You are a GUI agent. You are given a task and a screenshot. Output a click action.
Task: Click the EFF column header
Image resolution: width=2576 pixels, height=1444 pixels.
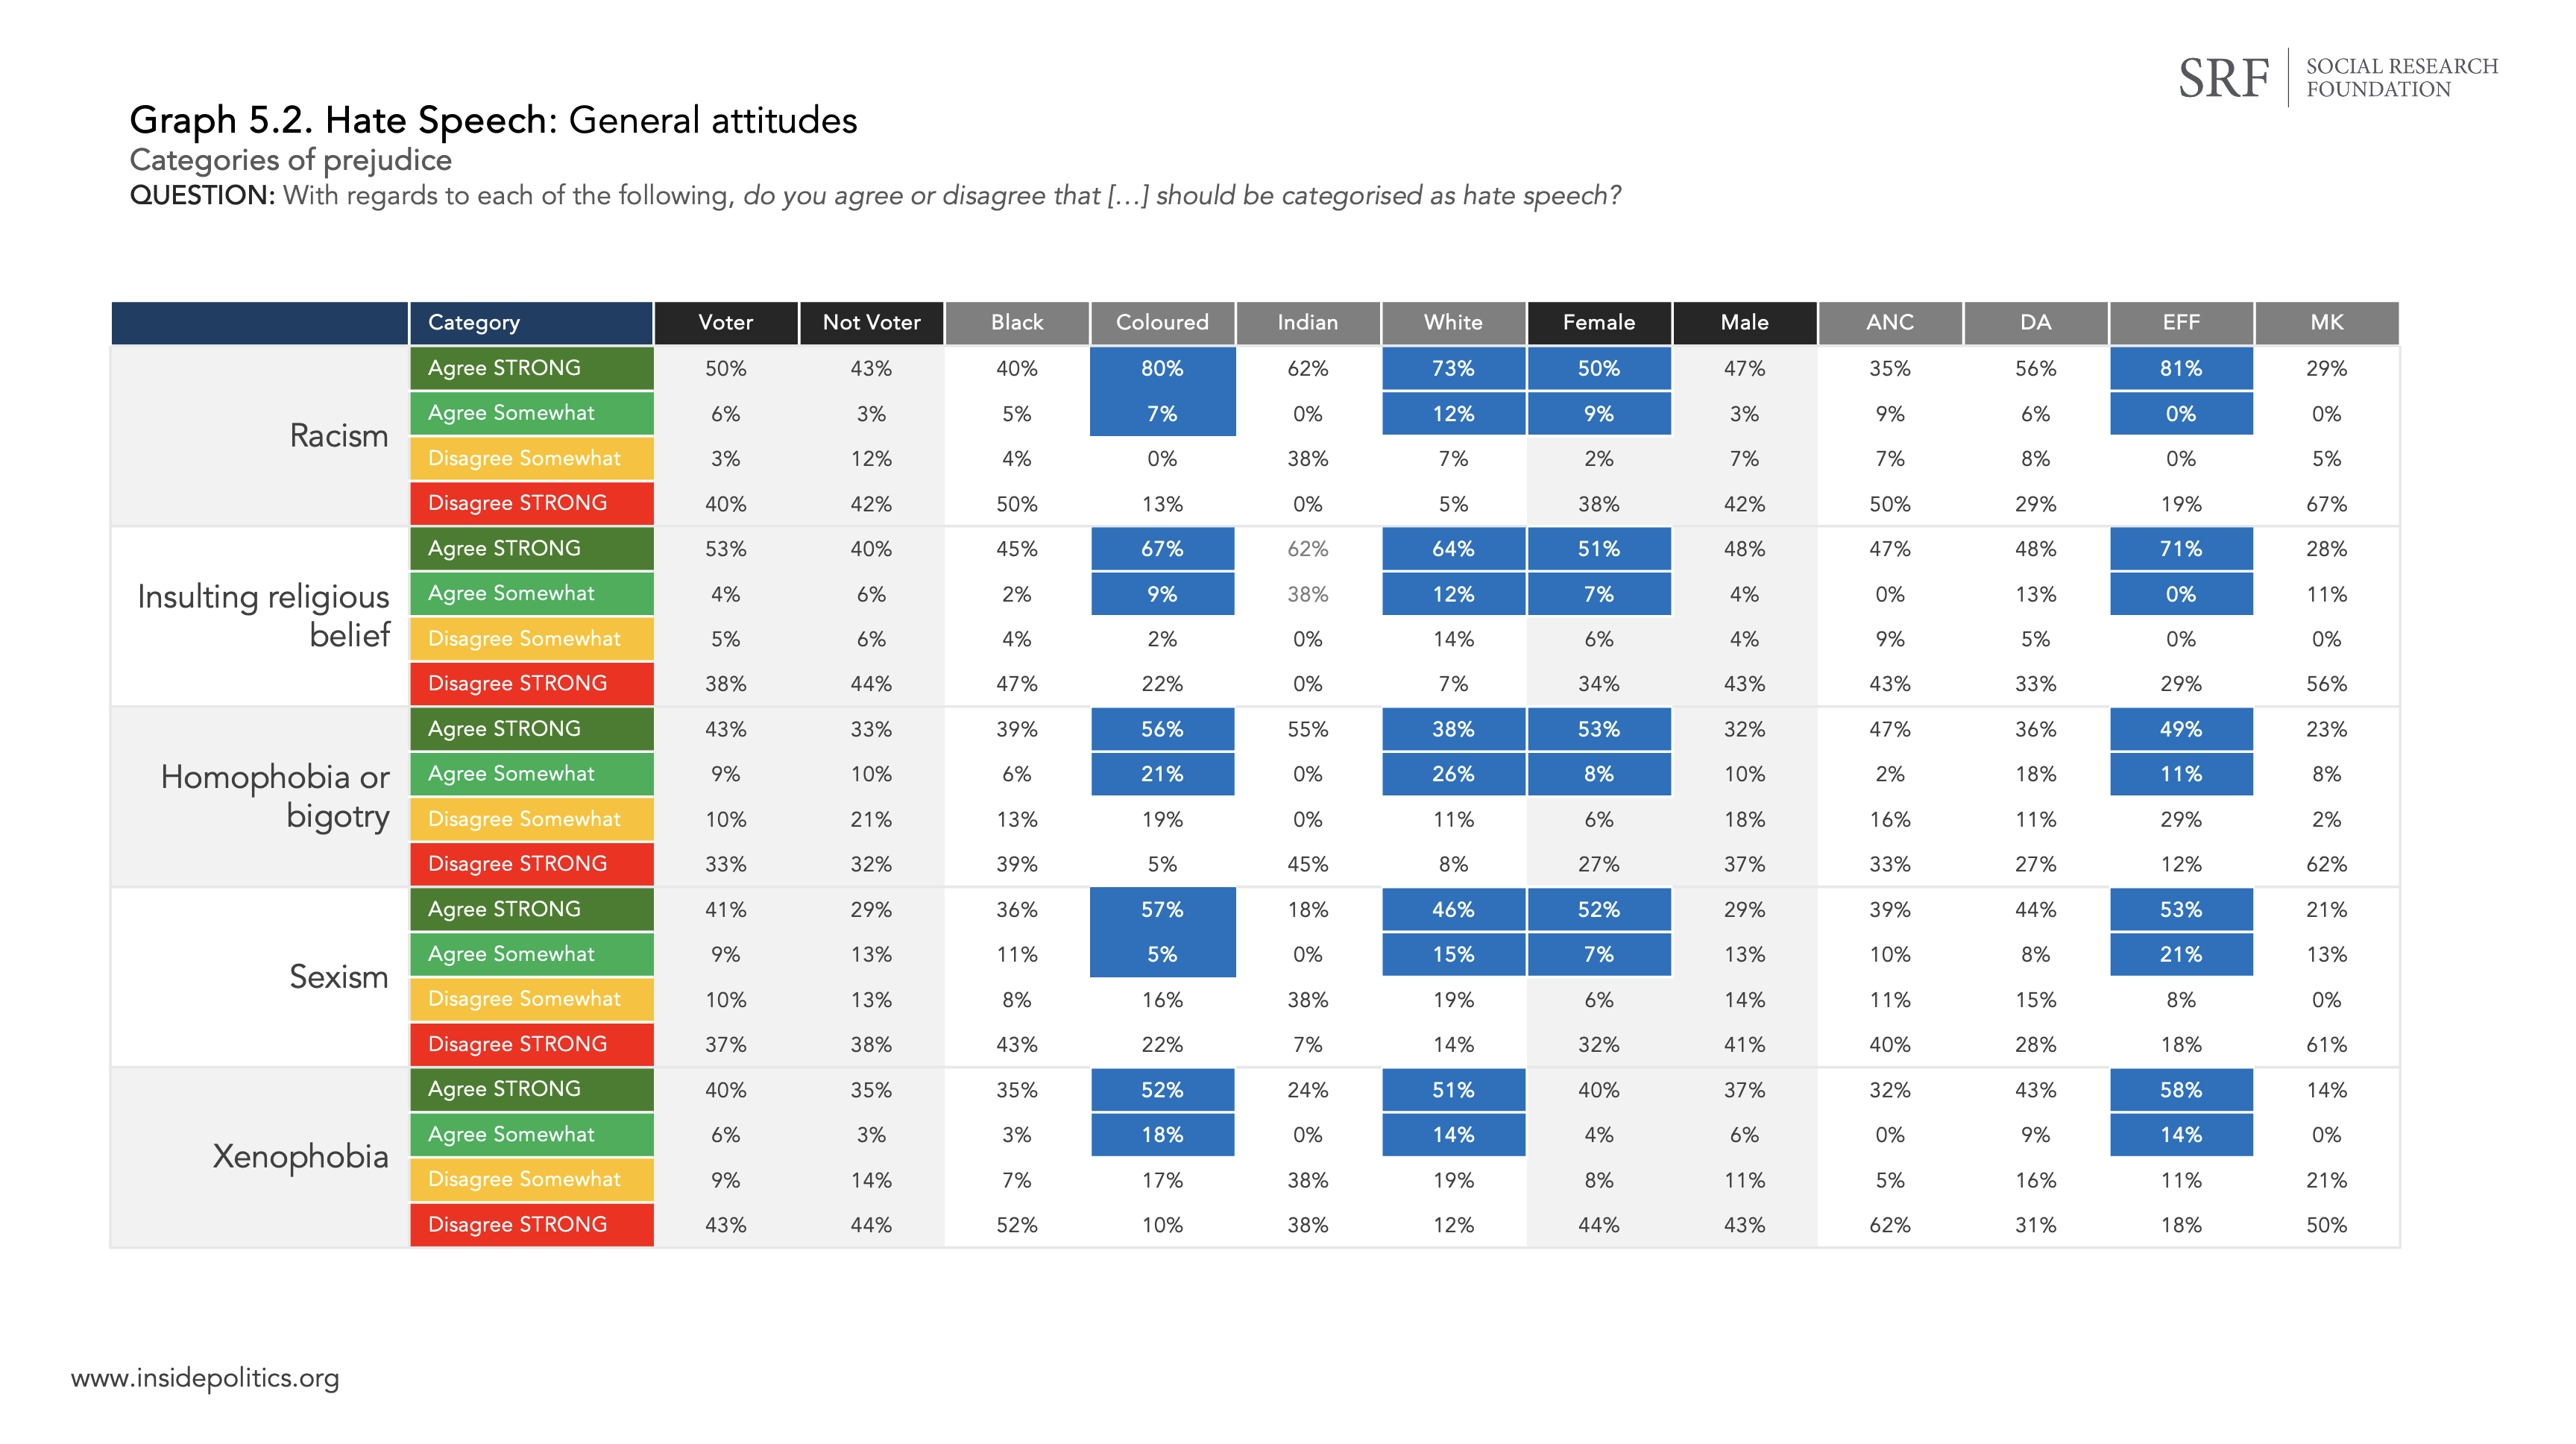point(2180,322)
